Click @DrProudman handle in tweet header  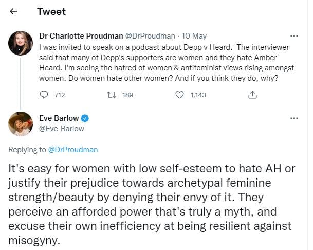pyautogui.click(x=147, y=36)
